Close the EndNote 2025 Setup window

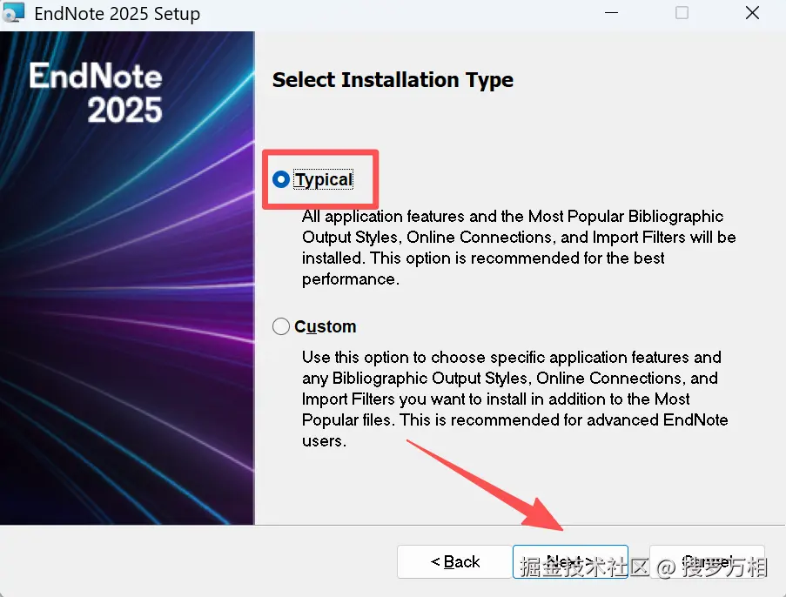point(752,12)
